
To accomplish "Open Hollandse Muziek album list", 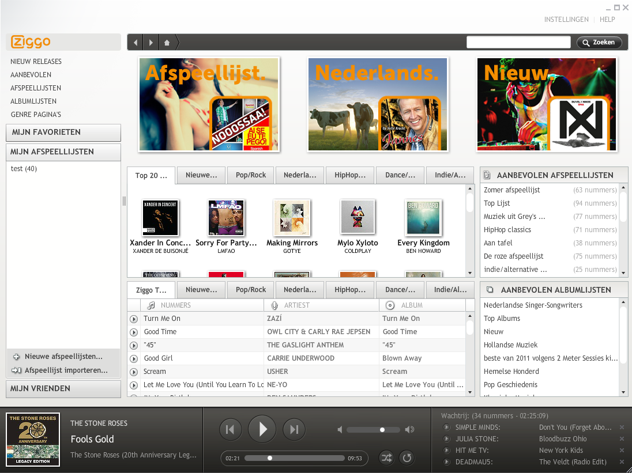I will (x=511, y=345).
